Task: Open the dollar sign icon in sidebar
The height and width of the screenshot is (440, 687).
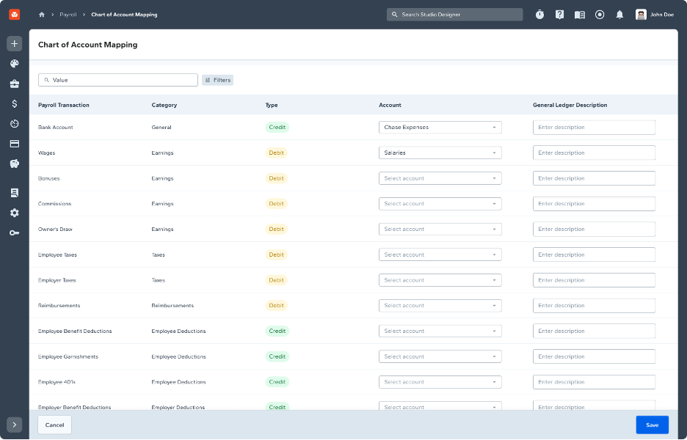Action: pos(15,103)
